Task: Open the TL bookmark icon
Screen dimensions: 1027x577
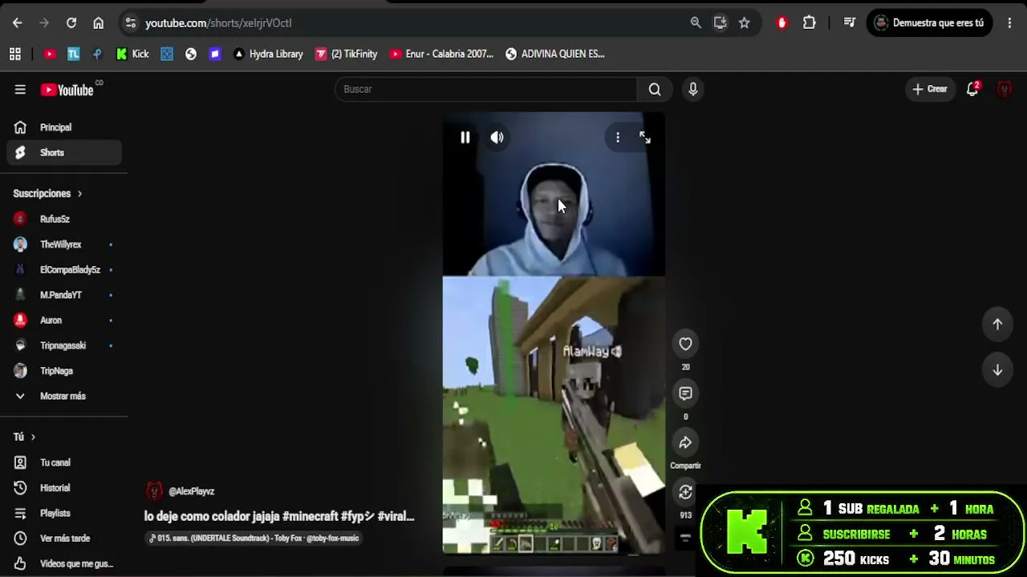Action: pos(74,54)
